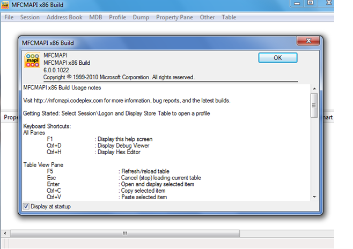Click the Microsoft Corporation copyright notice text
353x249 pixels.
point(119,77)
